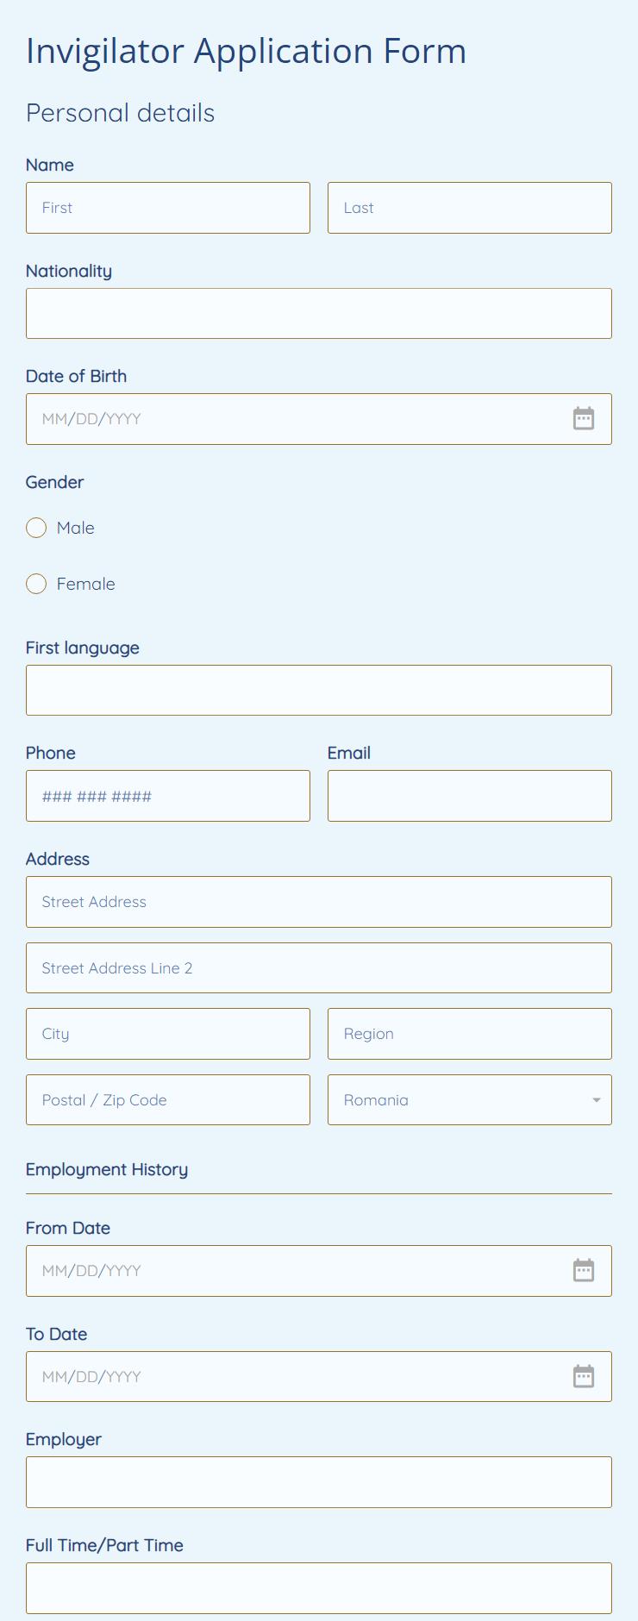638x1621 pixels.
Task: Select the Male radio button
Action: click(x=36, y=528)
